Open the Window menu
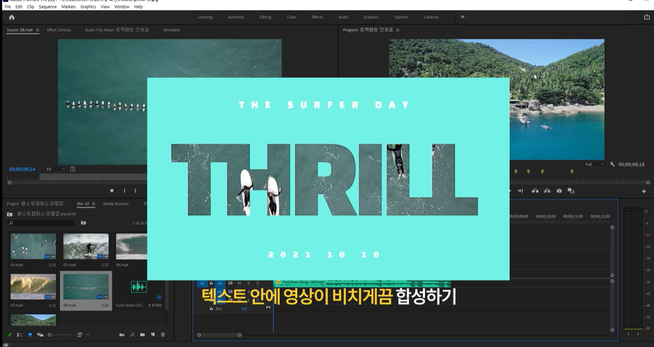654x347 pixels. 122,7
